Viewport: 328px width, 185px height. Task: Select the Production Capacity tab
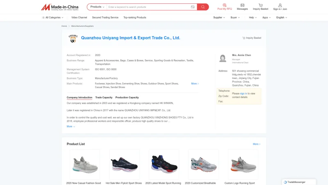click(x=127, y=97)
